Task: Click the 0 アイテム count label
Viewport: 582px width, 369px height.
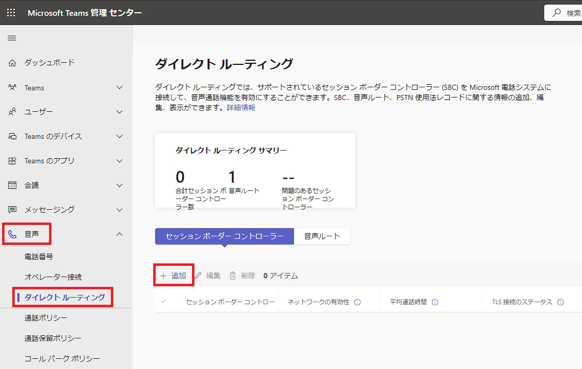Action: [x=281, y=276]
